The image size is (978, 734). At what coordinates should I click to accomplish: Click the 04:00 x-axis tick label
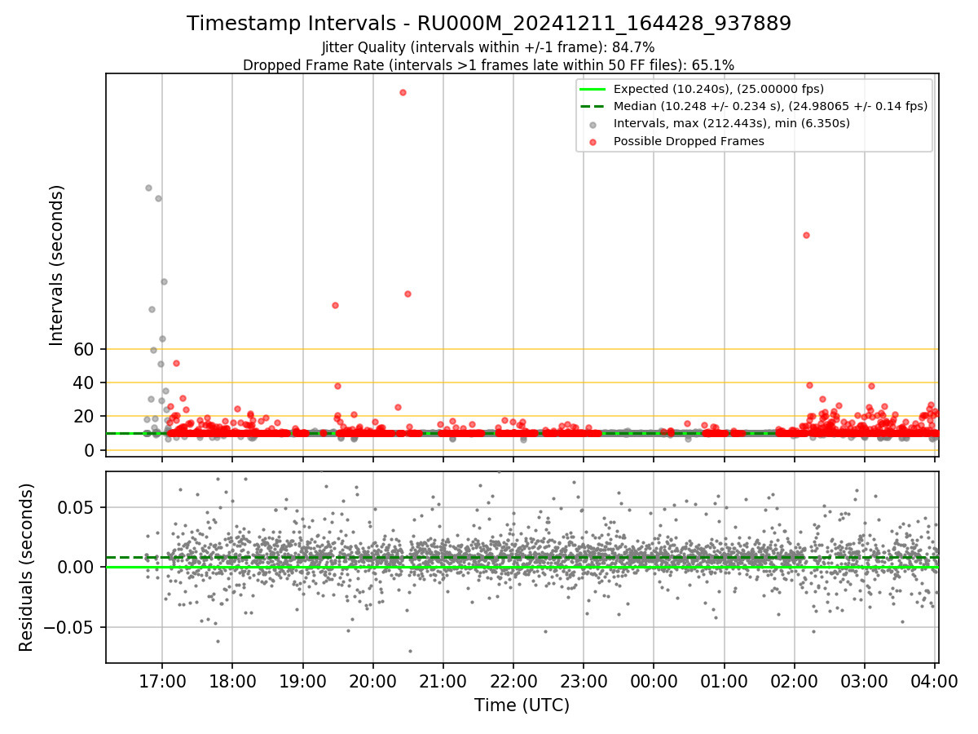tap(935, 680)
